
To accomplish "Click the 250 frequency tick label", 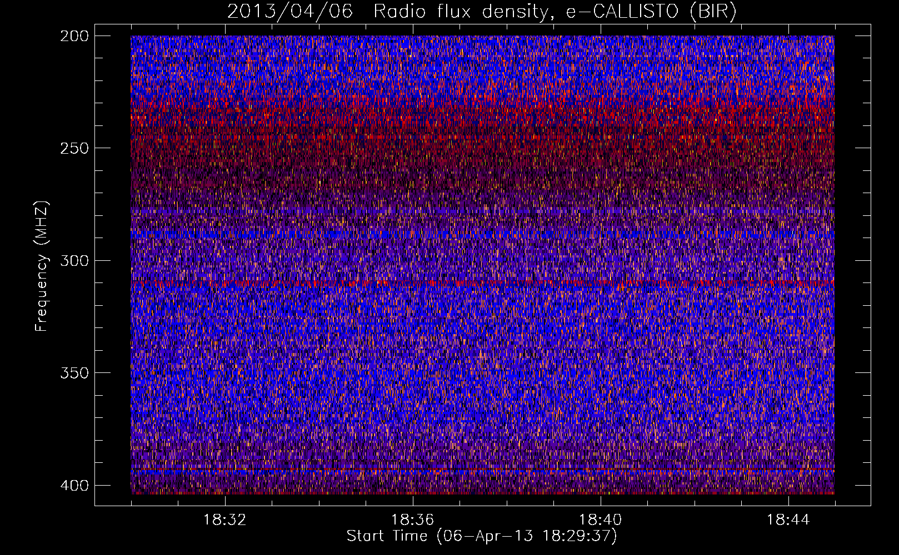I will [74, 148].
